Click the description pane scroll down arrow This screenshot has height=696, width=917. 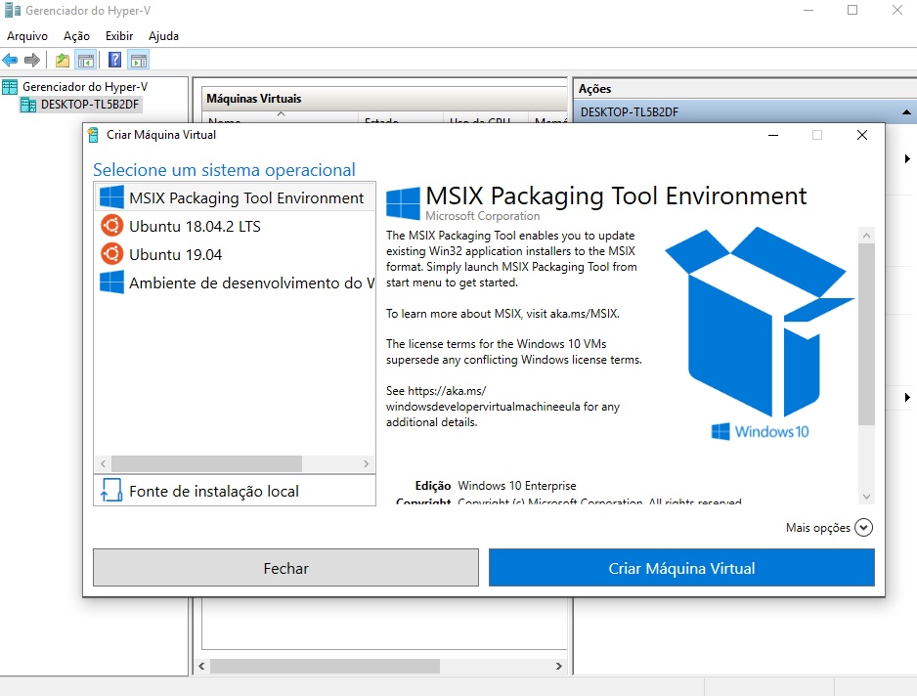(x=867, y=497)
